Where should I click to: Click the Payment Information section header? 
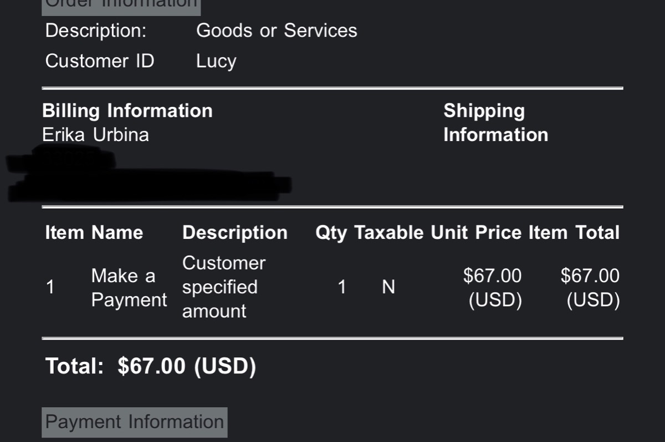tap(134, 422)
